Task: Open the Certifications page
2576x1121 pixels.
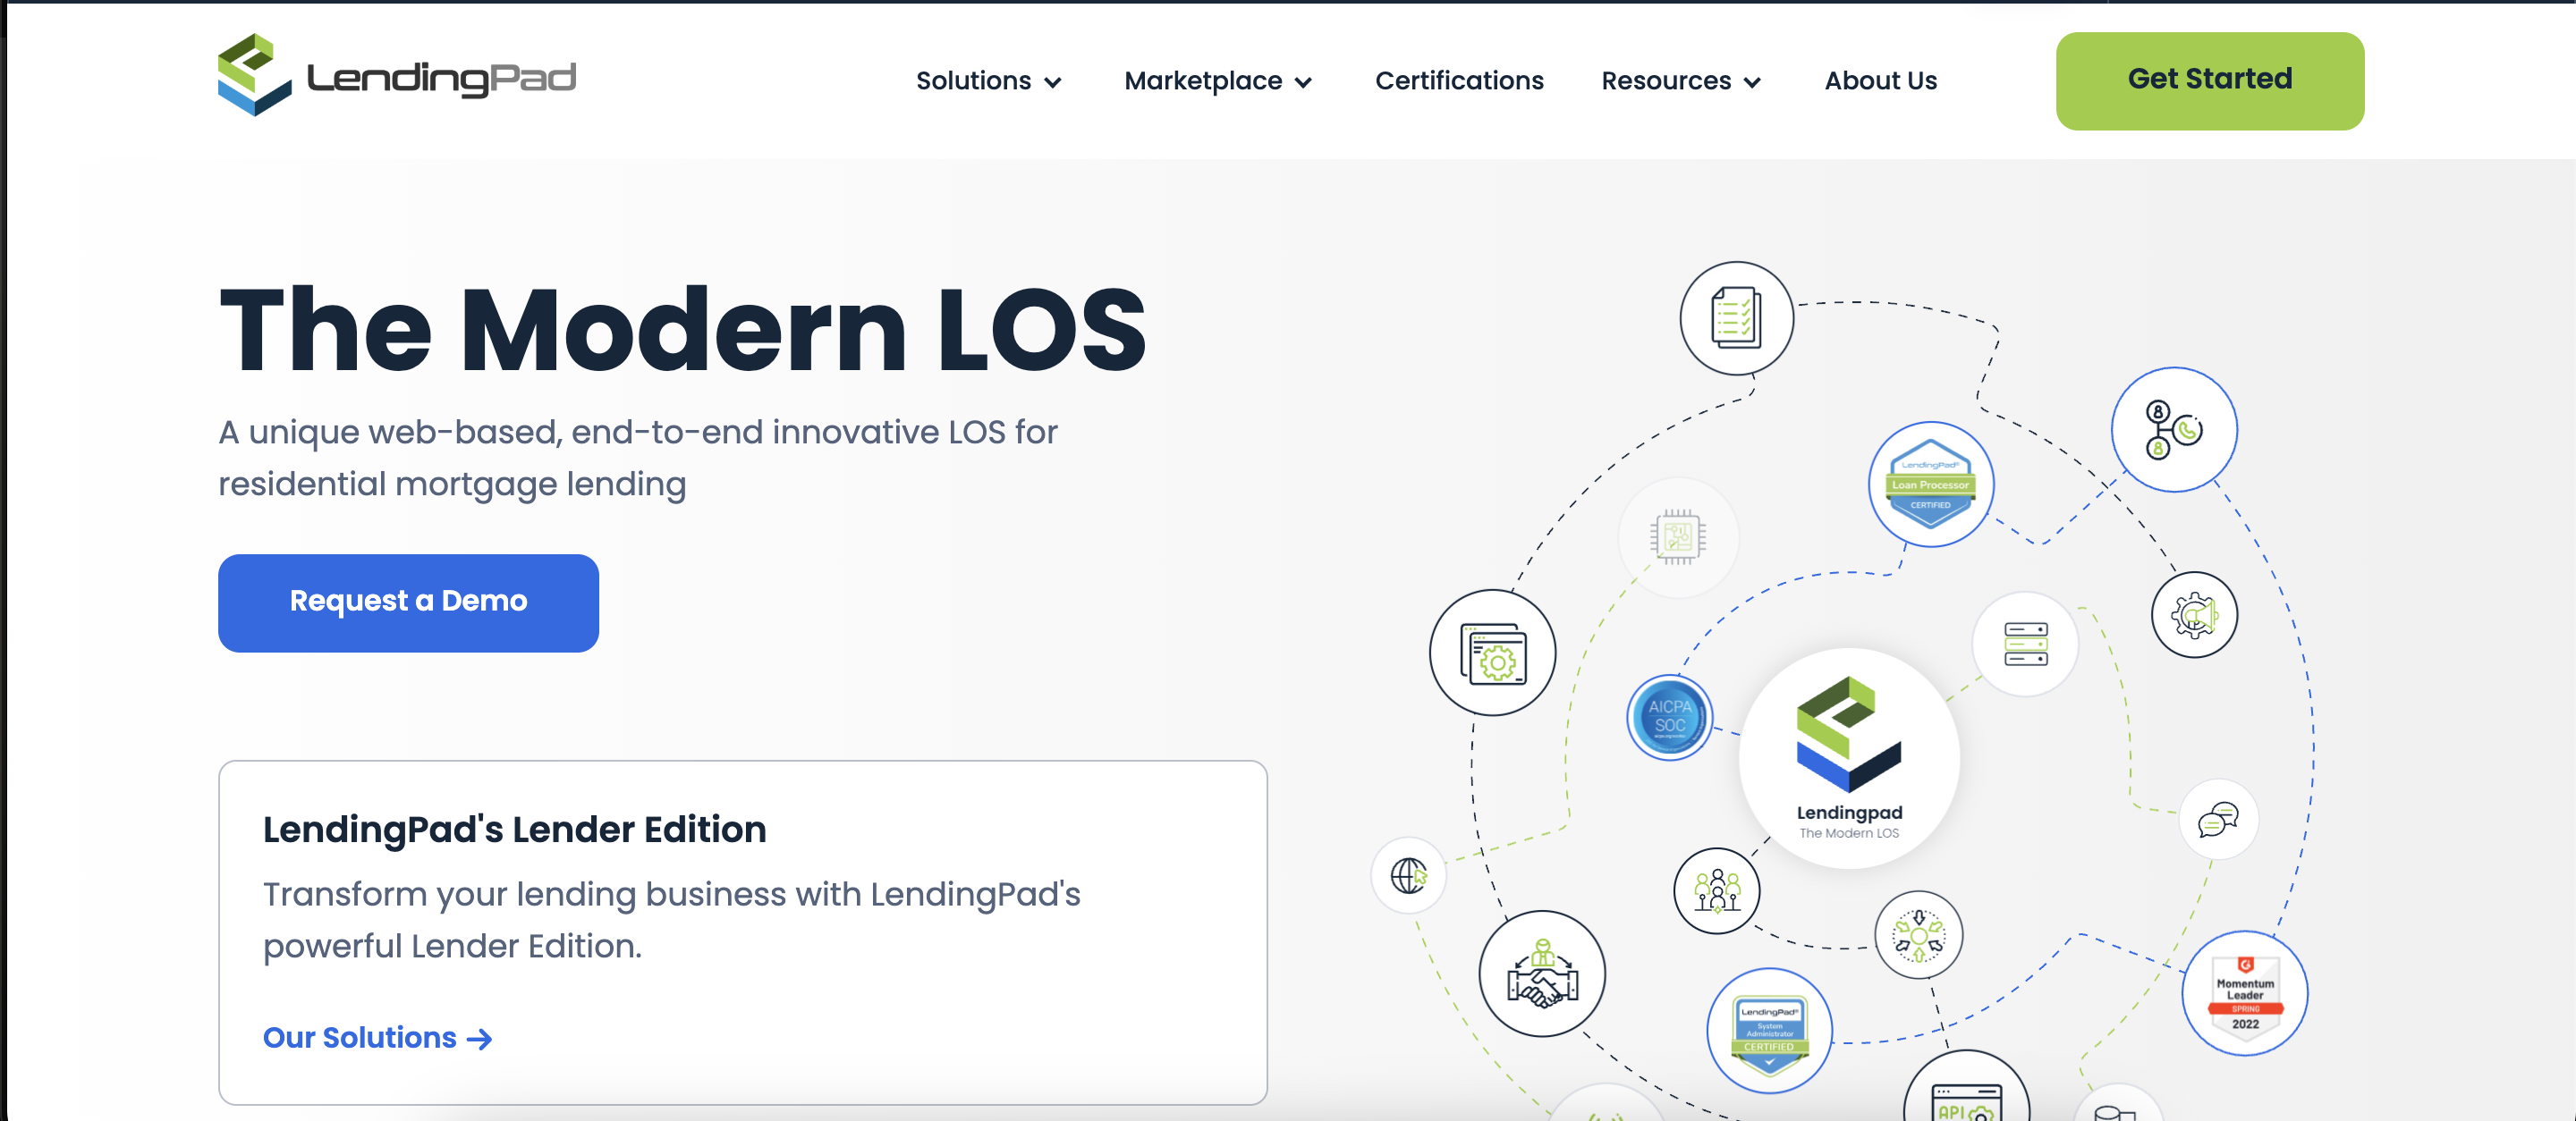Action: (x=1459, y=81)
